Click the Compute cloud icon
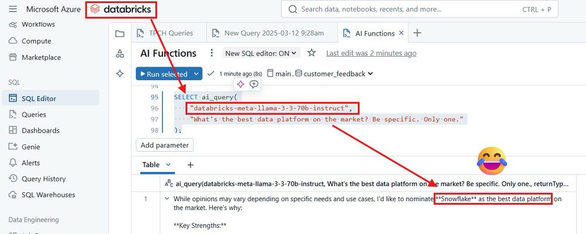 [x=13, y=41]
